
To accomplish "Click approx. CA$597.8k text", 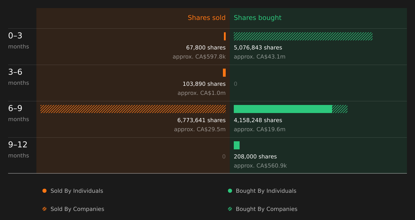I will [199, 57].
